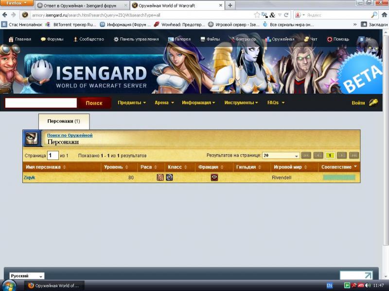Open Форумы in the top navigation
The height and width of the screenshot is (291, 389).
[x=52, y=39]
